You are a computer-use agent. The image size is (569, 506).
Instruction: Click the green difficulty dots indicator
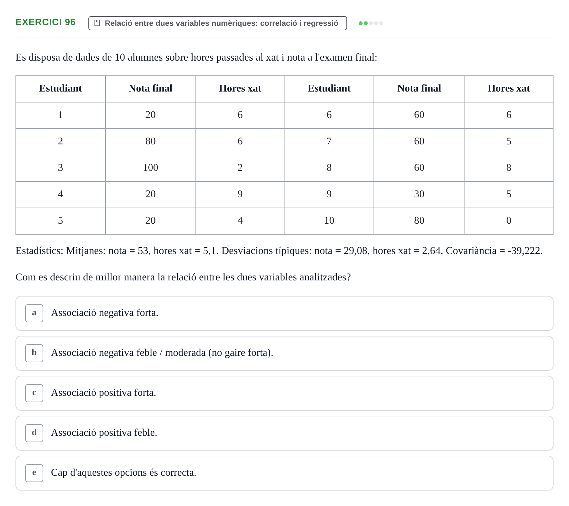pos(371,23)
